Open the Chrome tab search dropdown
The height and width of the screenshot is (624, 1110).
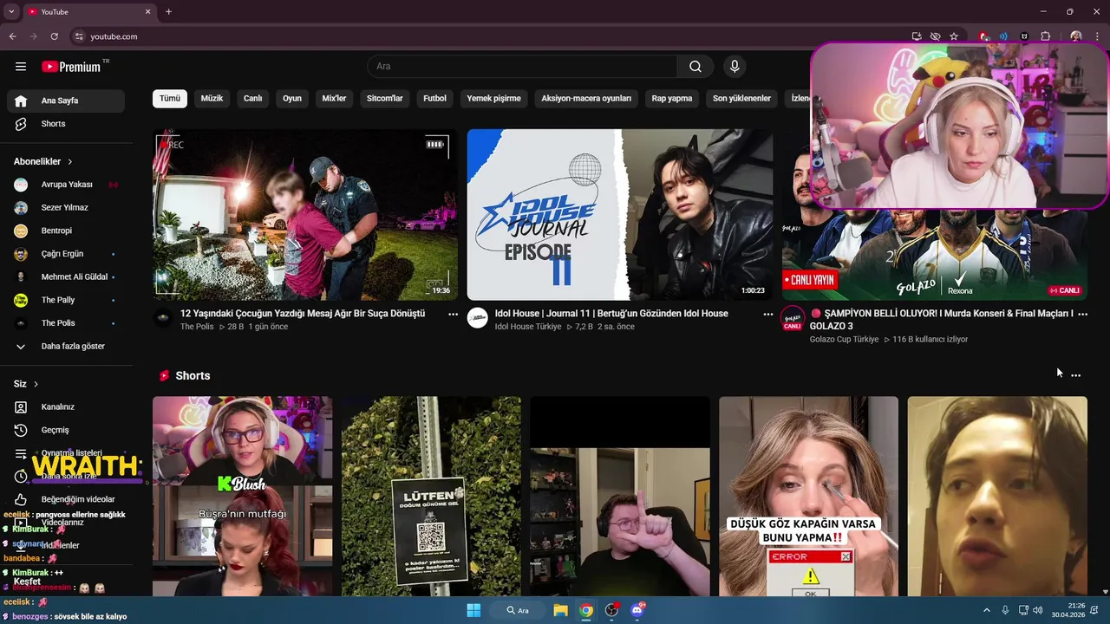click(x=11, y=11)
